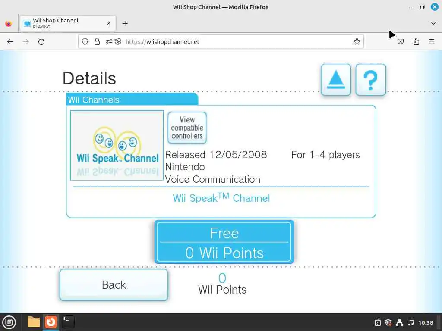Open the update manager tray icon
The height and width of the screenshot is (331, 442).
[377, 322]
